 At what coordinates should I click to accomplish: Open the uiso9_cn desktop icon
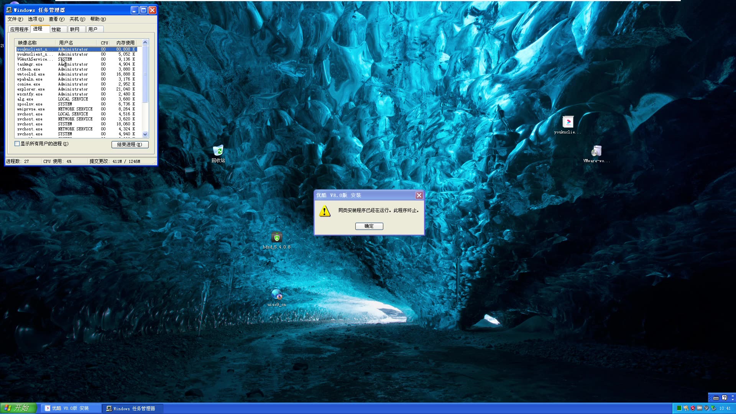coord(277,295)
